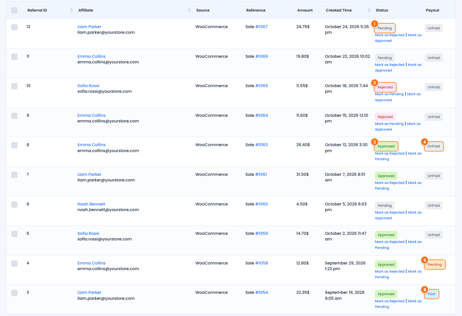The height and width of the screenshot is (316, 462).
Task: Select the checkbox for Sale #1058 row
Action: (x=14, y=264)
